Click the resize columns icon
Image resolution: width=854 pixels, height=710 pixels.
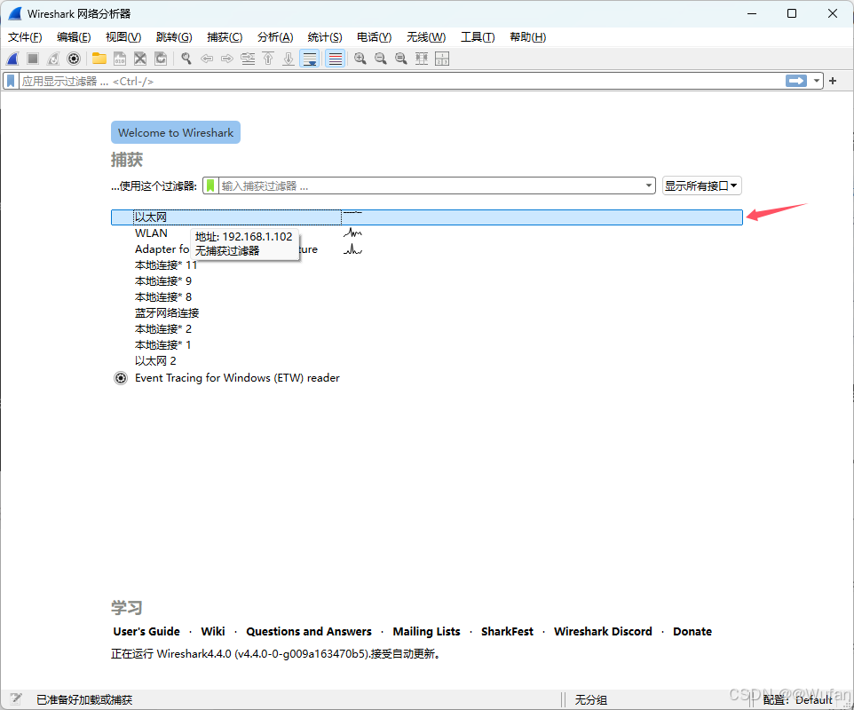coord(422,59)
